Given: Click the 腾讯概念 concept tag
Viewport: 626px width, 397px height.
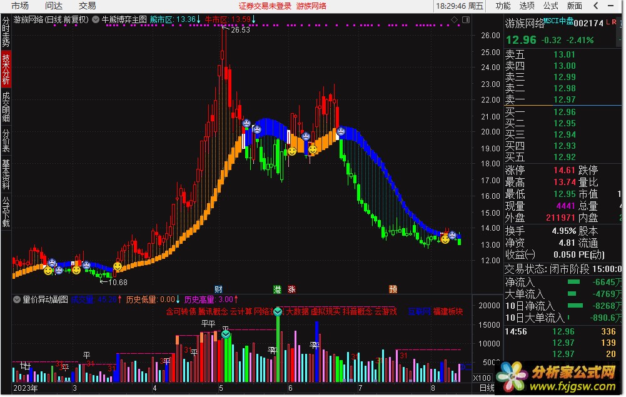Looking at the screenshot, I should coord(213,311).
